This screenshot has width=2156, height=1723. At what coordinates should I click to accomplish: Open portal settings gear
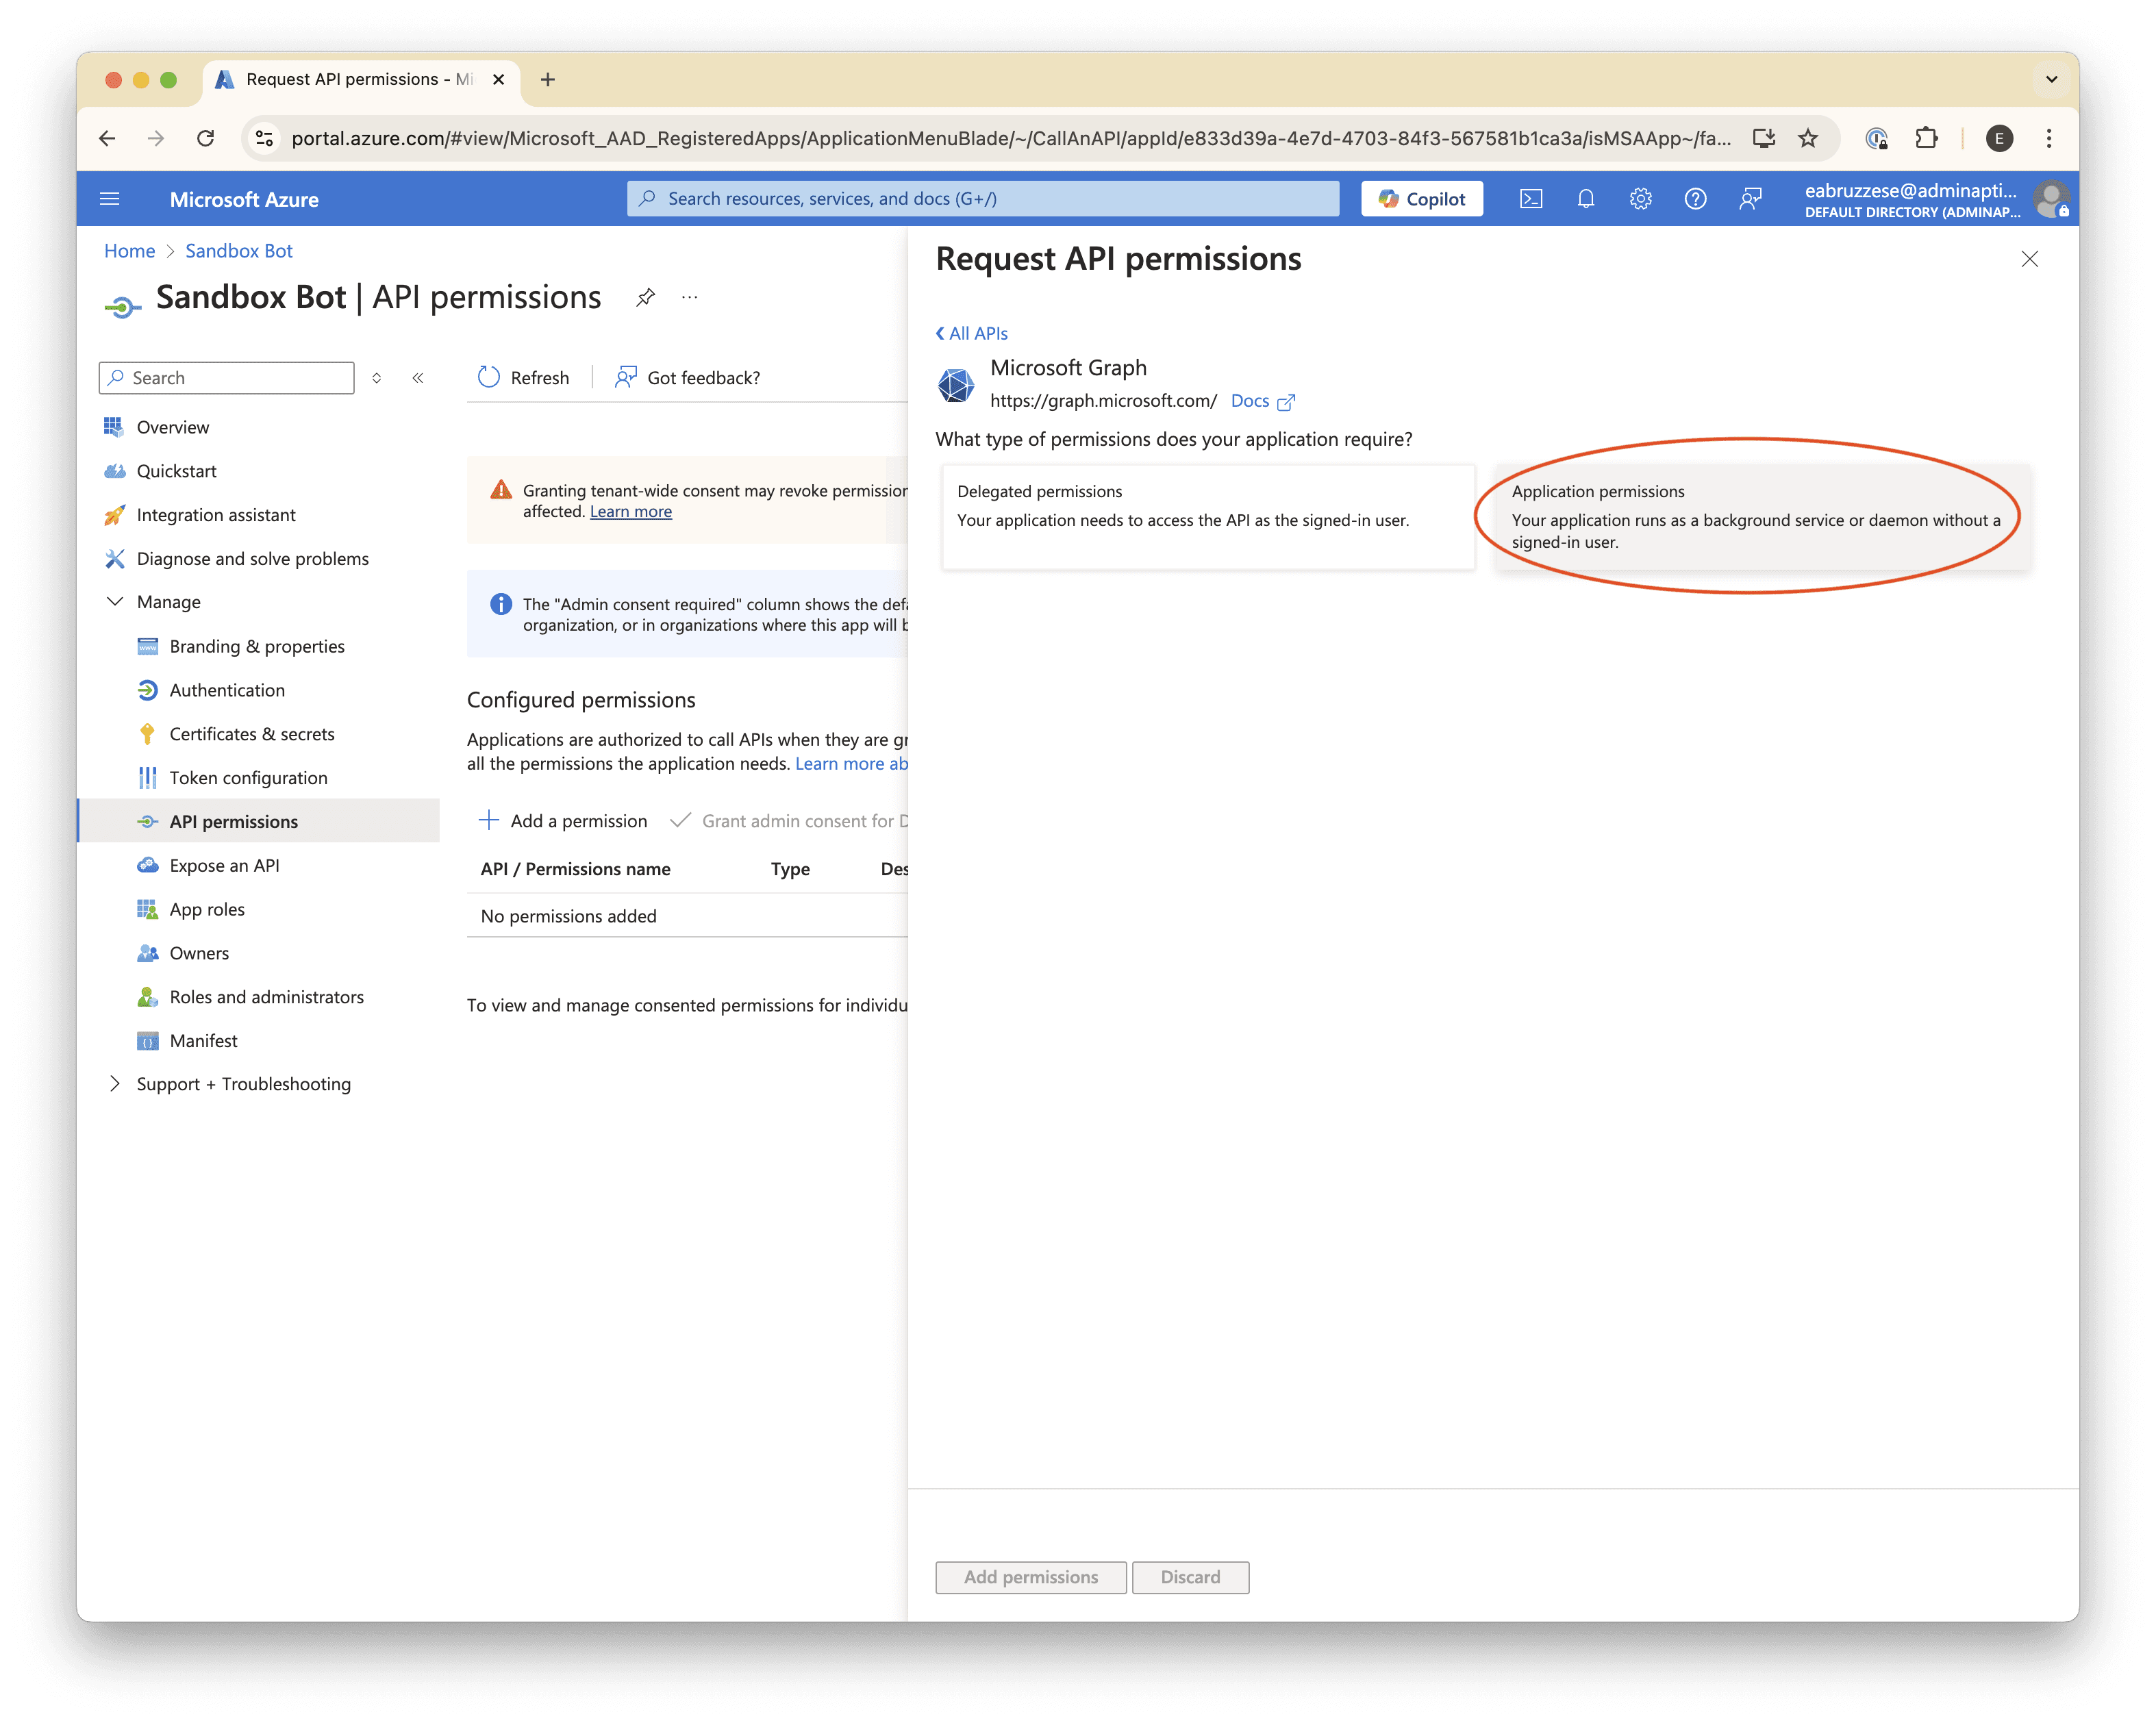pos(1641,199)
